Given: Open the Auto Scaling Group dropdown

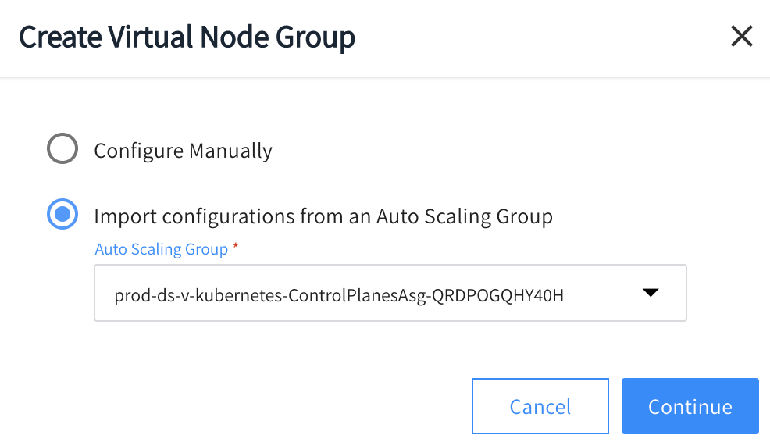Looking at the screenshot, I should [x=390, y=293].
